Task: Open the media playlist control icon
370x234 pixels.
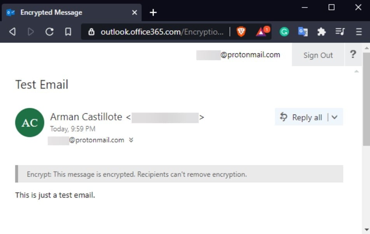Action: (340, 31)
